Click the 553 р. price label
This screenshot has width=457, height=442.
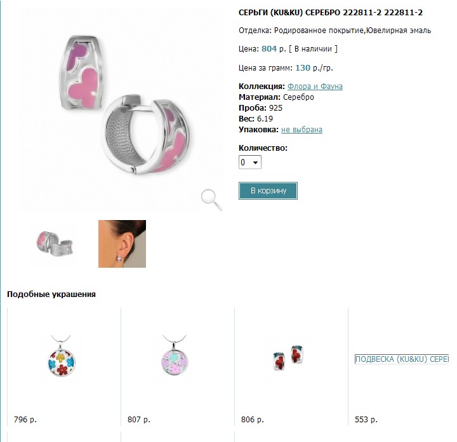click(366, 420)
